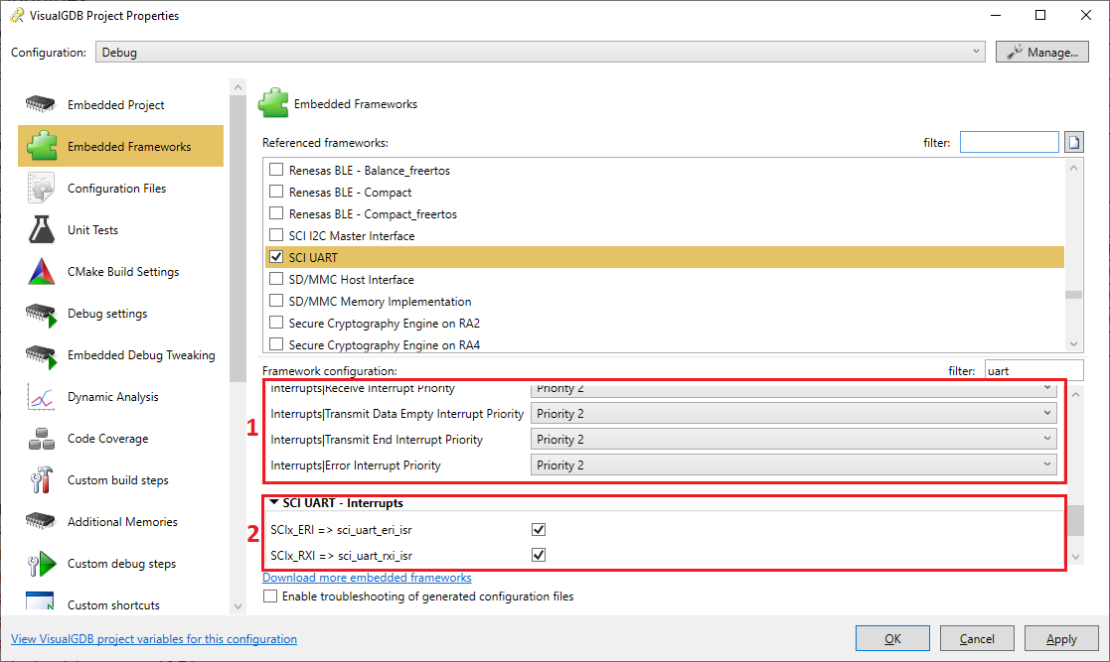This screenshot has width=1110, height=662.
Task: Click the CMake Build Settings triangle icon
Action: (41, 272)
